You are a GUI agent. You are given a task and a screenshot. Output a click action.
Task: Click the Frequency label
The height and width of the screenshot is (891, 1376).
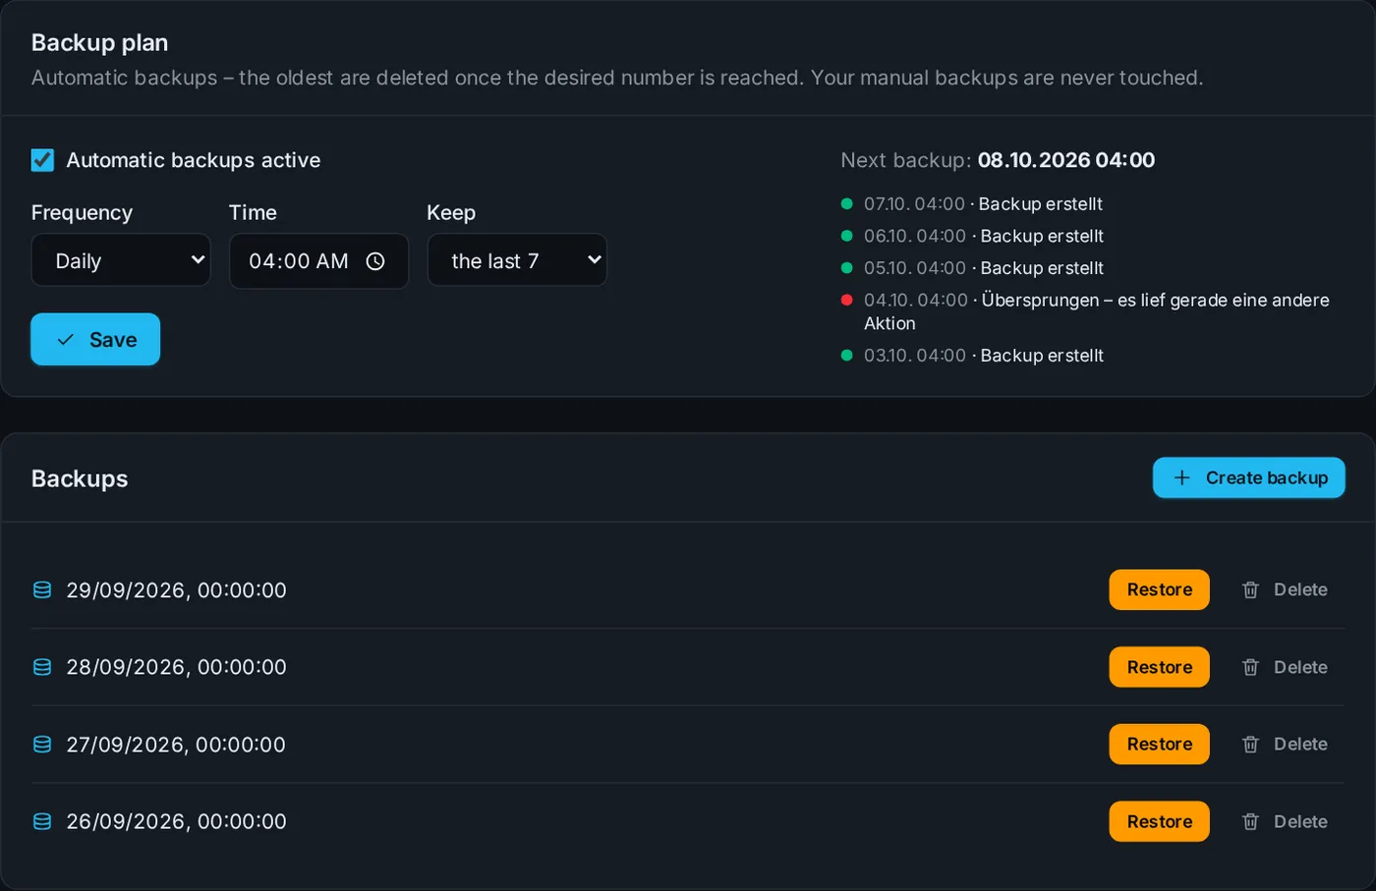tap(82, 212)
